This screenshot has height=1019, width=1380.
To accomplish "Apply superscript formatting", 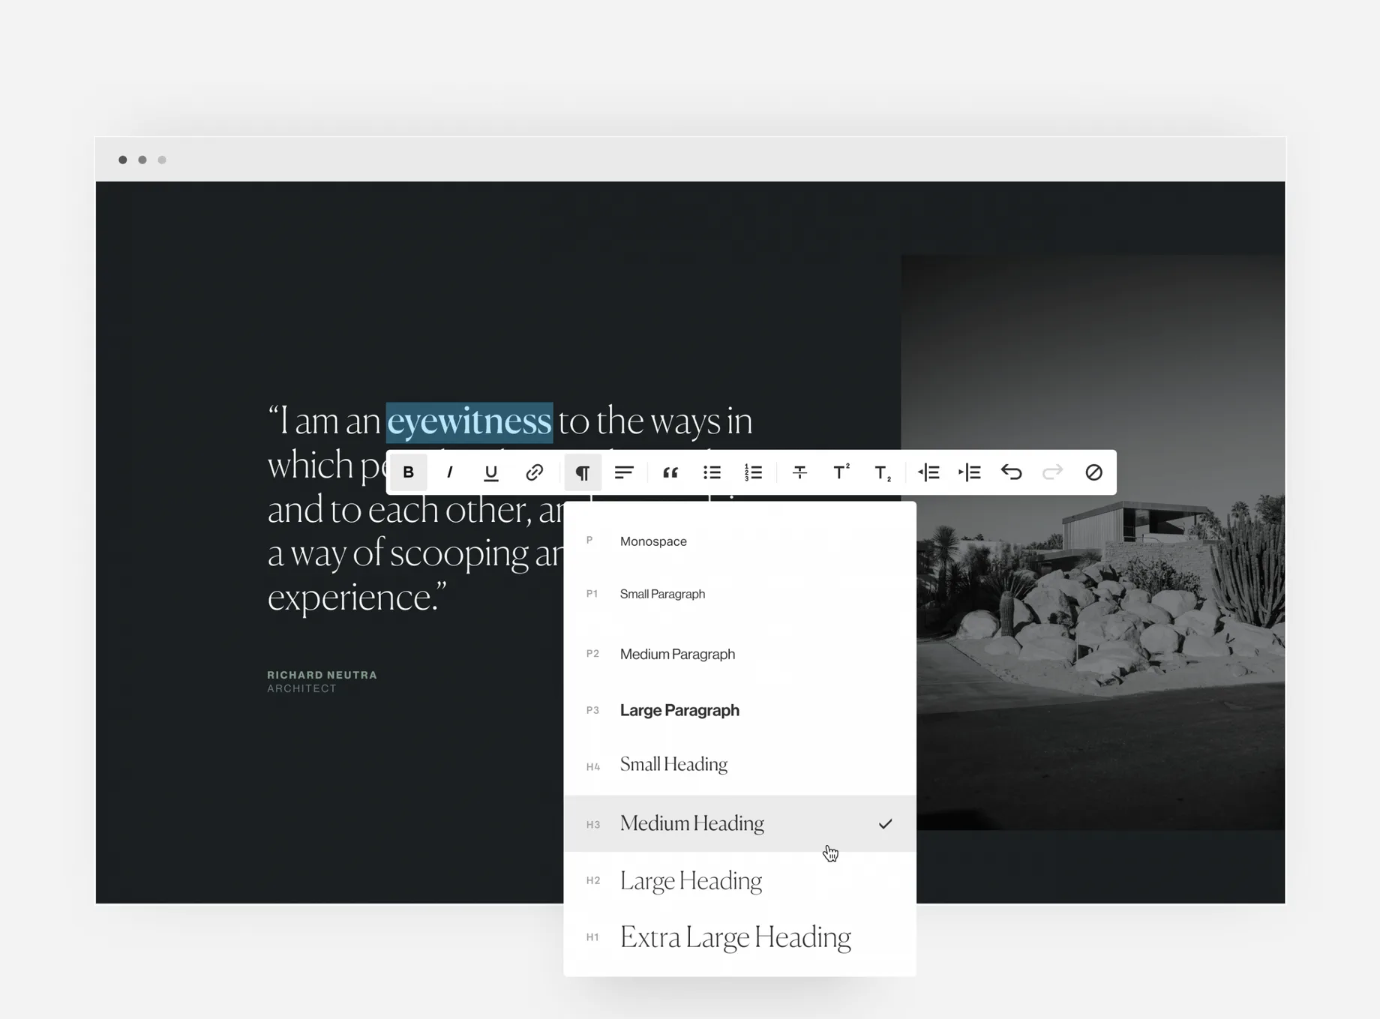I will (841, 472).
